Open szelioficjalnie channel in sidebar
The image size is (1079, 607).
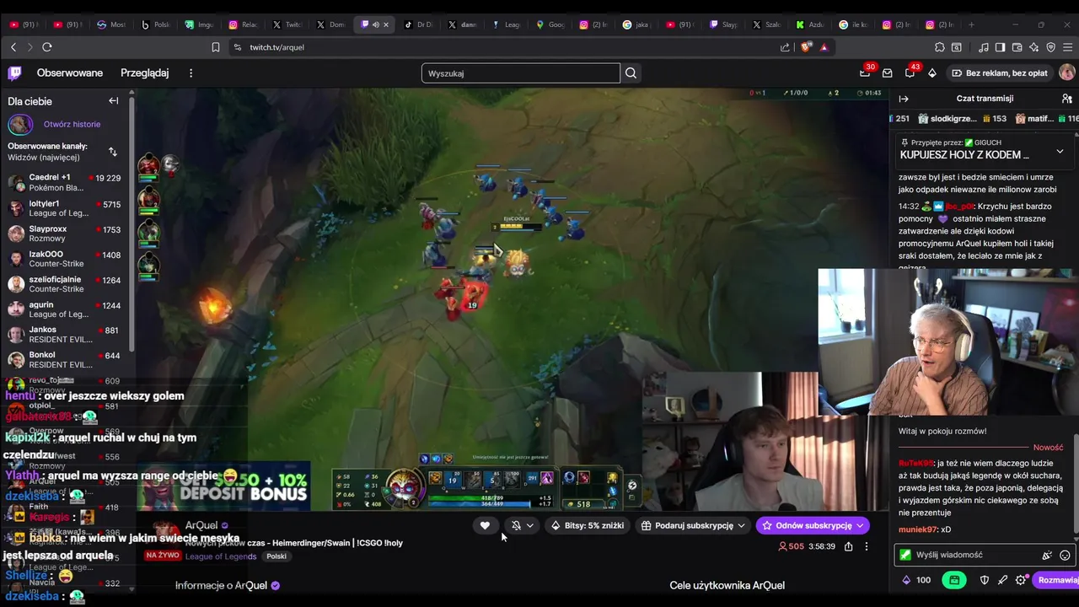click(x=65, y=284)
